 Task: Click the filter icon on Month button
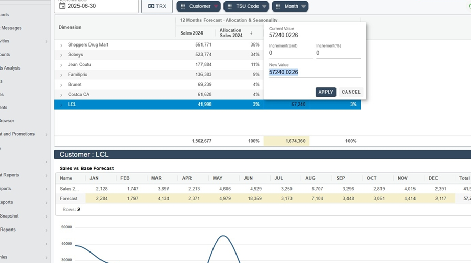[304, 6]
